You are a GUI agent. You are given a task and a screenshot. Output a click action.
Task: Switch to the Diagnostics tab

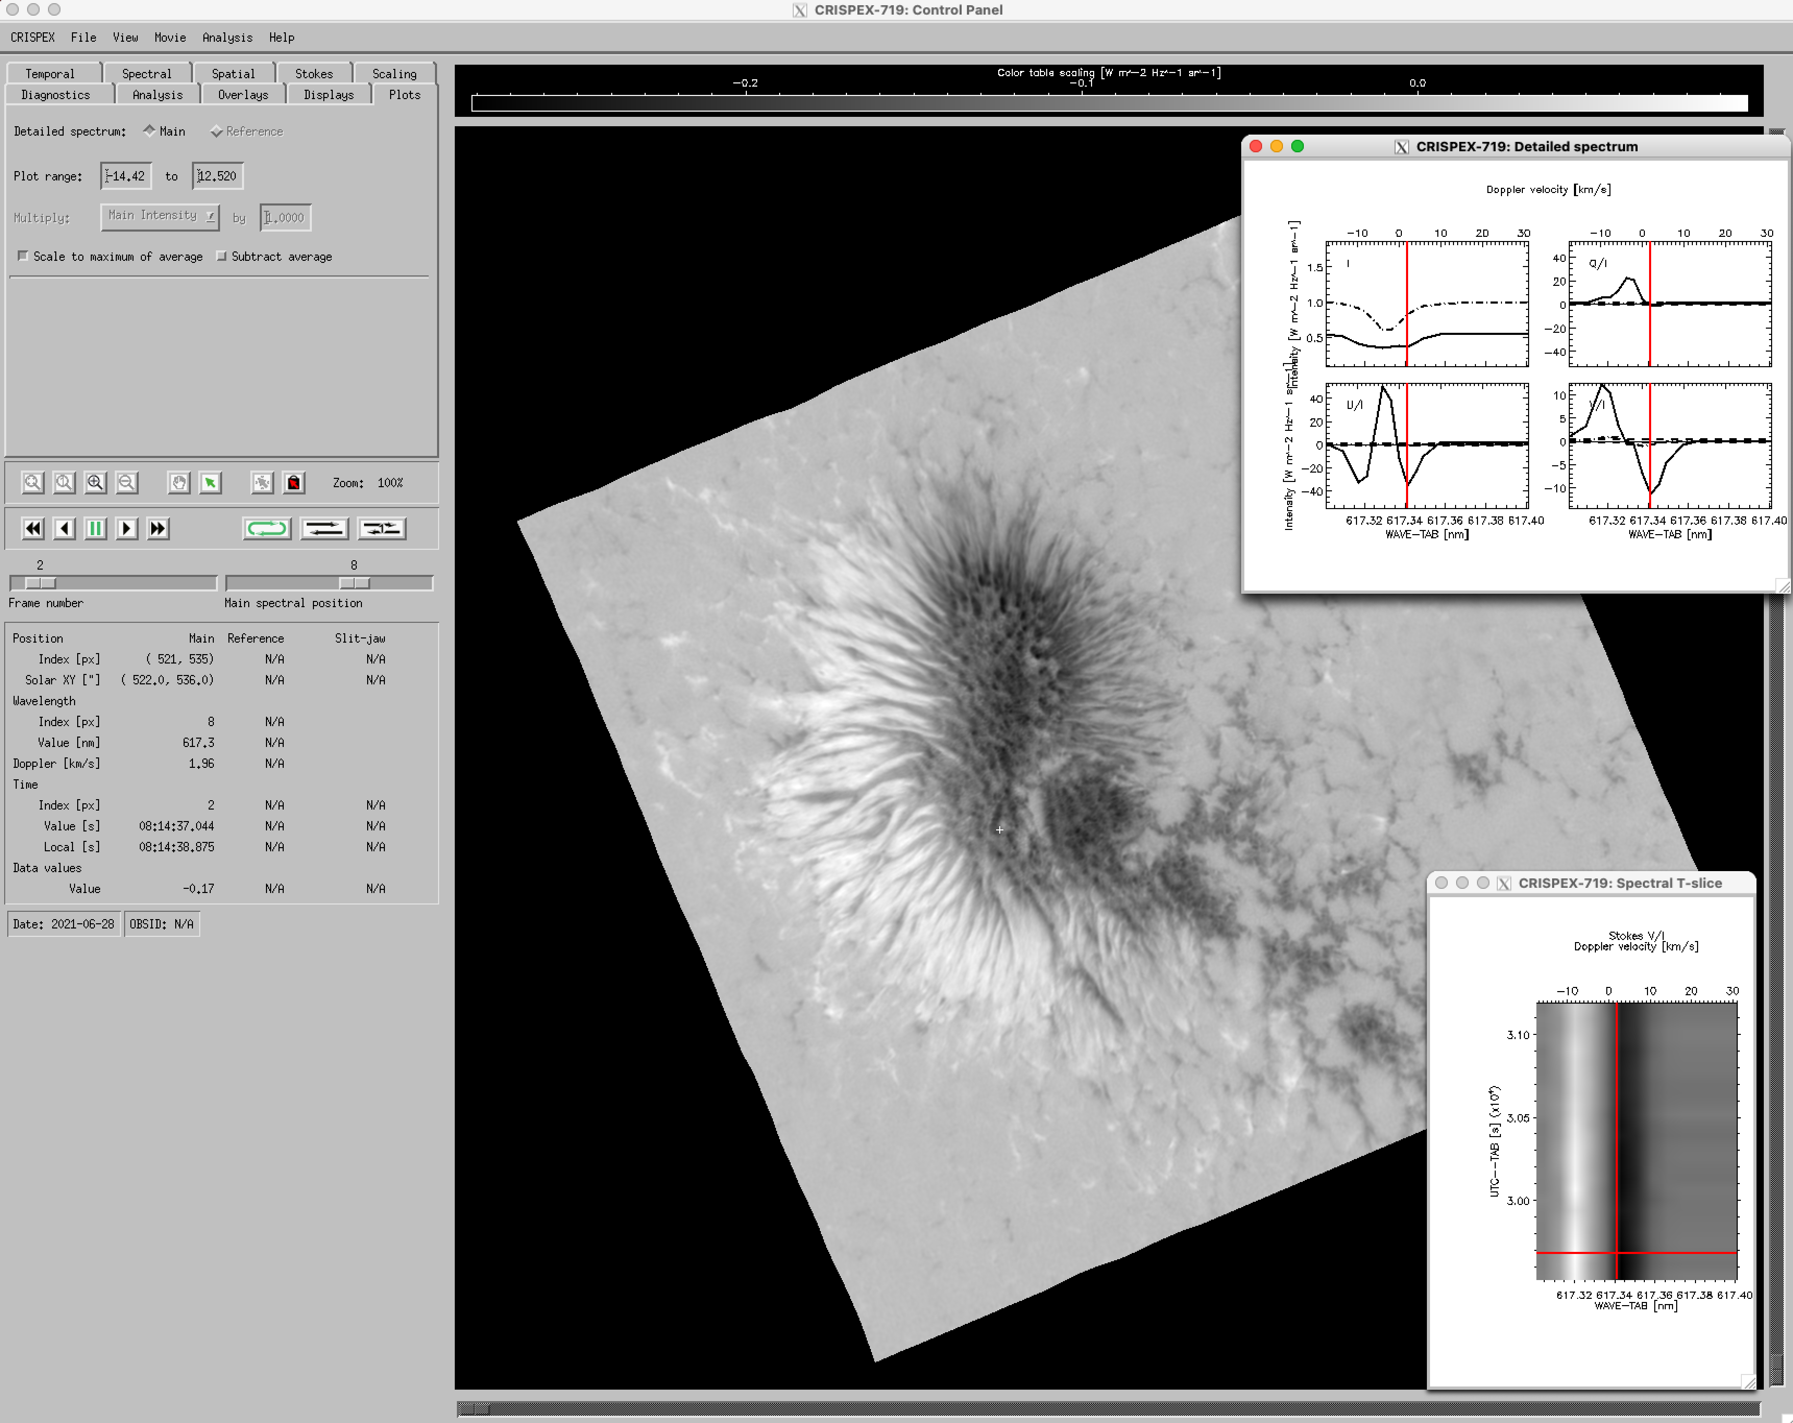coord(56,95)
